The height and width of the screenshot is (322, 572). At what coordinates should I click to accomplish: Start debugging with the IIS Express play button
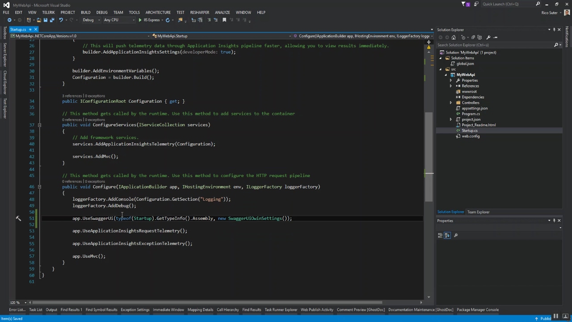[140, 20]
